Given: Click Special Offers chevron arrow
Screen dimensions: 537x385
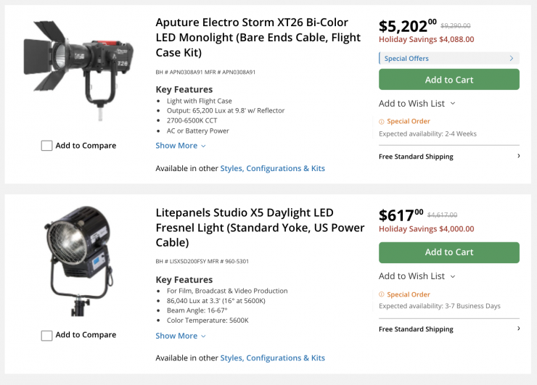Looking at the screenshot, I should point(512,58).
